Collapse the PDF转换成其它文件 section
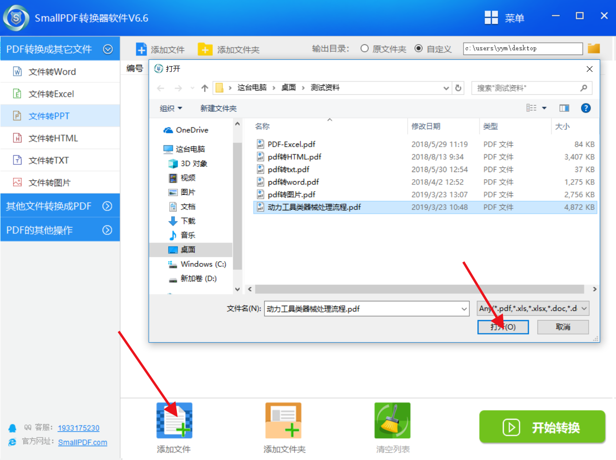The height and width of the screenshot is (460, 616). 108,49
